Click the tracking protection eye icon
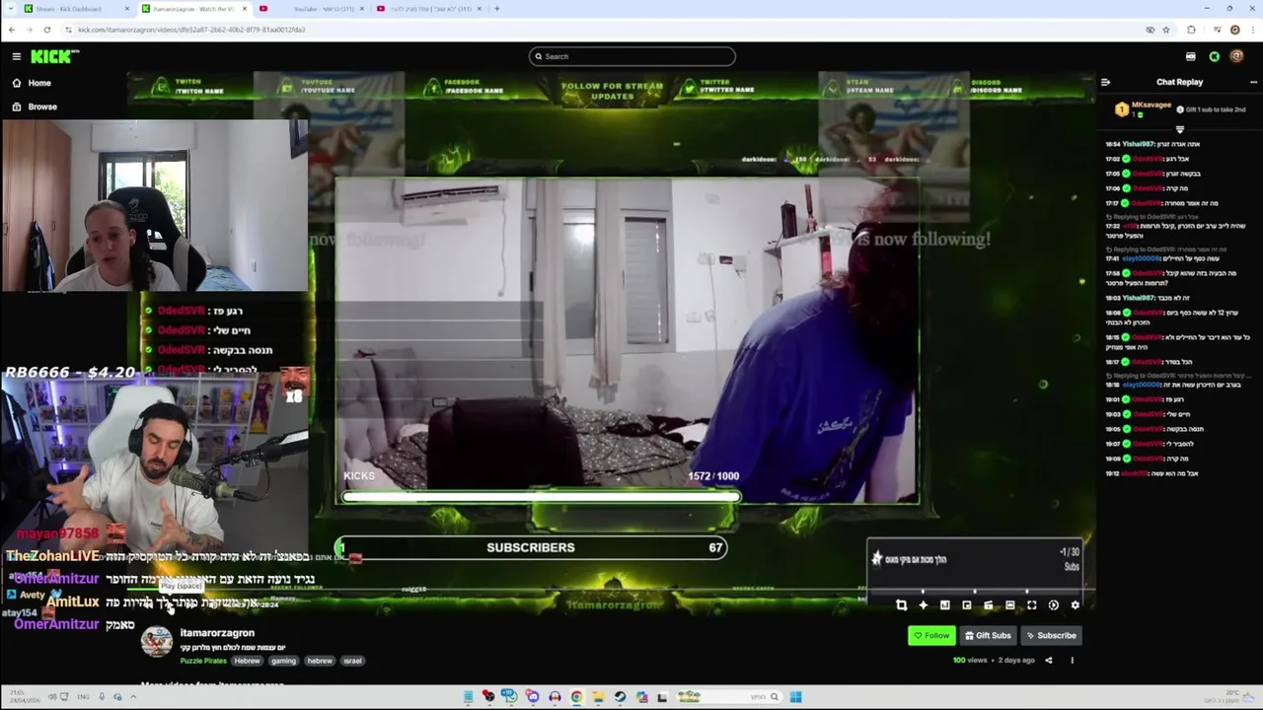The width and height of the screenshot is (1263, 710). point(1150,30)
